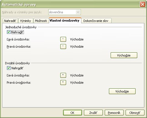The width and height of the screenshot is (147, 118).
Task: Switch to the Nahradiť tab
Action: pyautogui.click(x=10, y=21)
